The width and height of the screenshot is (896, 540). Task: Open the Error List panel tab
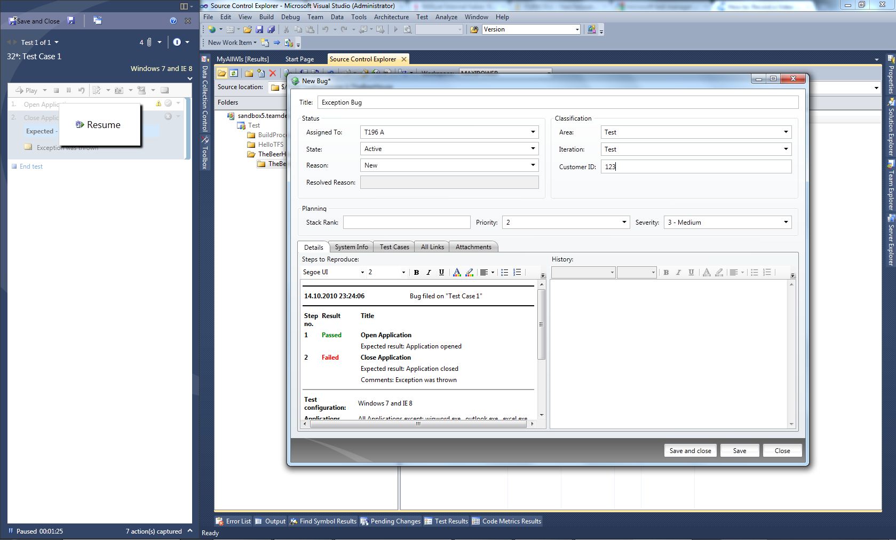[233, 521]
